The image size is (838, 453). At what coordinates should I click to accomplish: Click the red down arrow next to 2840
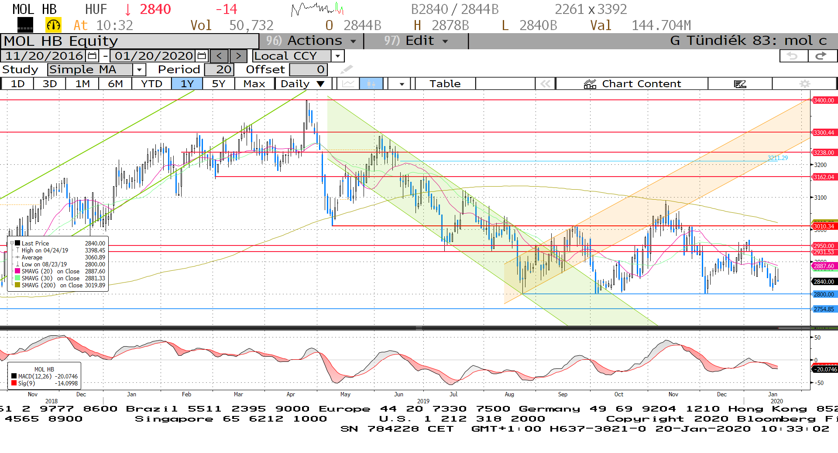[128, 9]
